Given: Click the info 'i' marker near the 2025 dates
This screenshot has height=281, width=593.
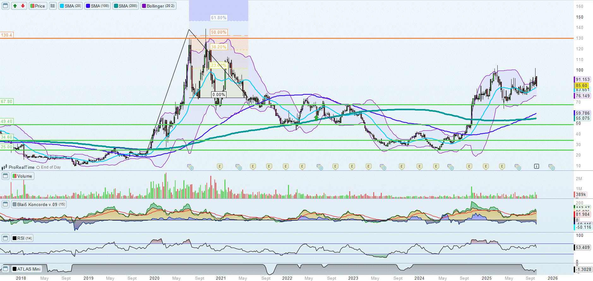Looking at the screenshot, I should (x=536, y=166).
